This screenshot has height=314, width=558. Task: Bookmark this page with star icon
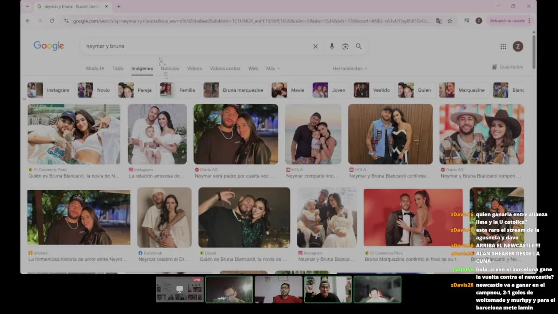450,20
